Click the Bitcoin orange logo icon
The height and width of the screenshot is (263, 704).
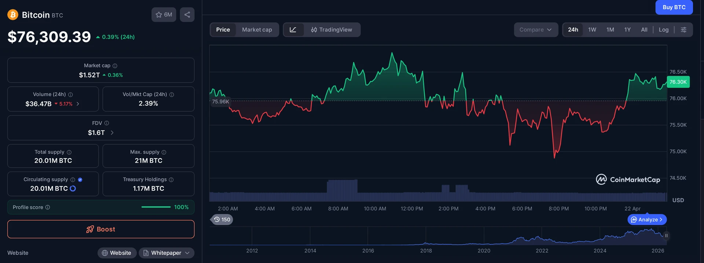click(13, 15)
